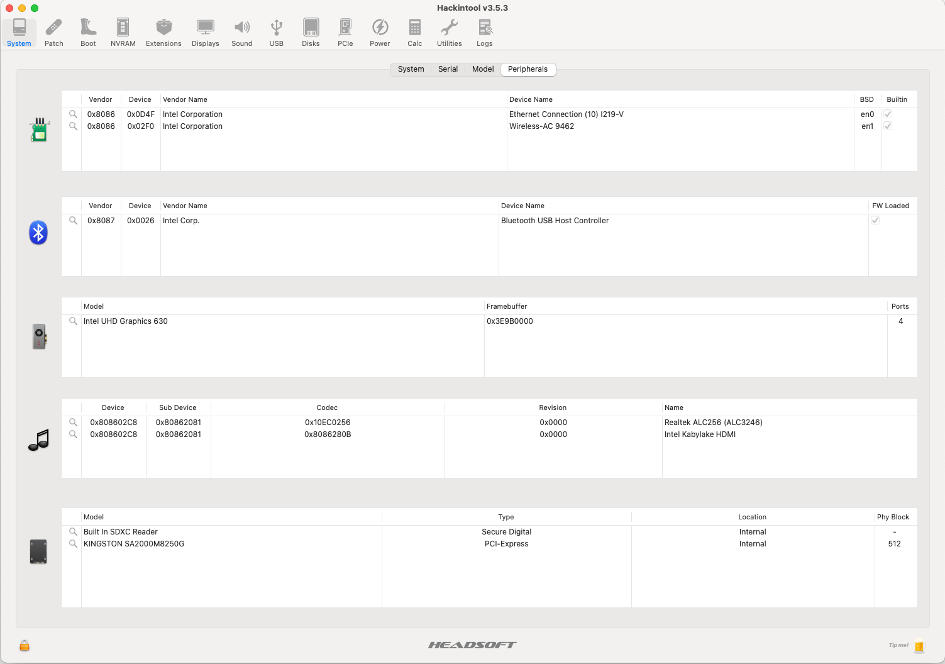This screenshot has height=664, width=945.
Task: Click magnifier for KINGSTON SA2000M8250G
Action: pos(73,544)
